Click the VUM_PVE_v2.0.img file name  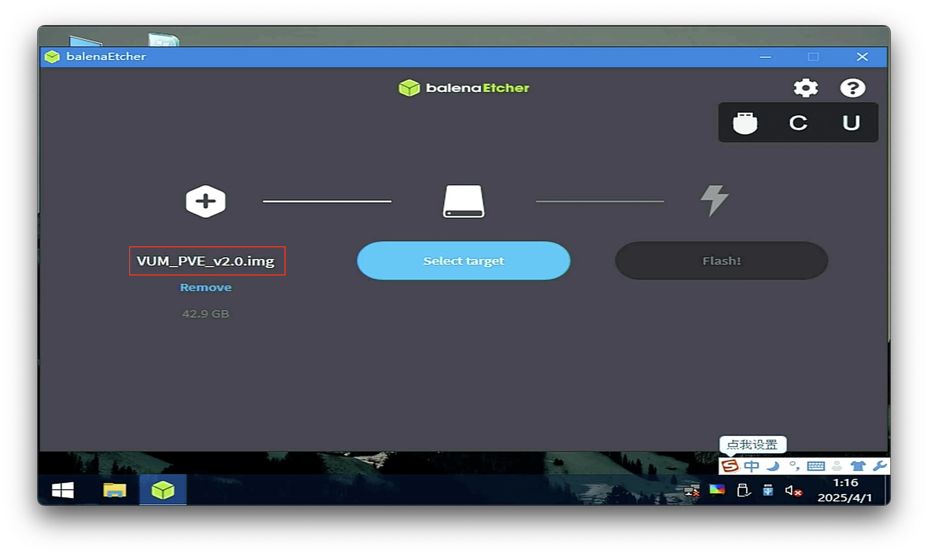pyautogui.click(x=206, y=261)
